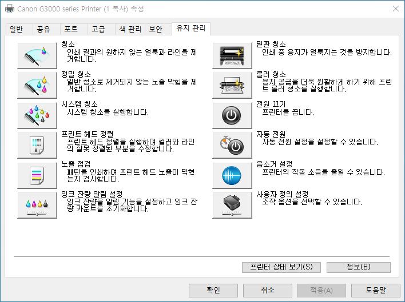Open 잉크 잔량 알림 설정 icon
This screenshot has height=302, width=405.
[37, 205]
